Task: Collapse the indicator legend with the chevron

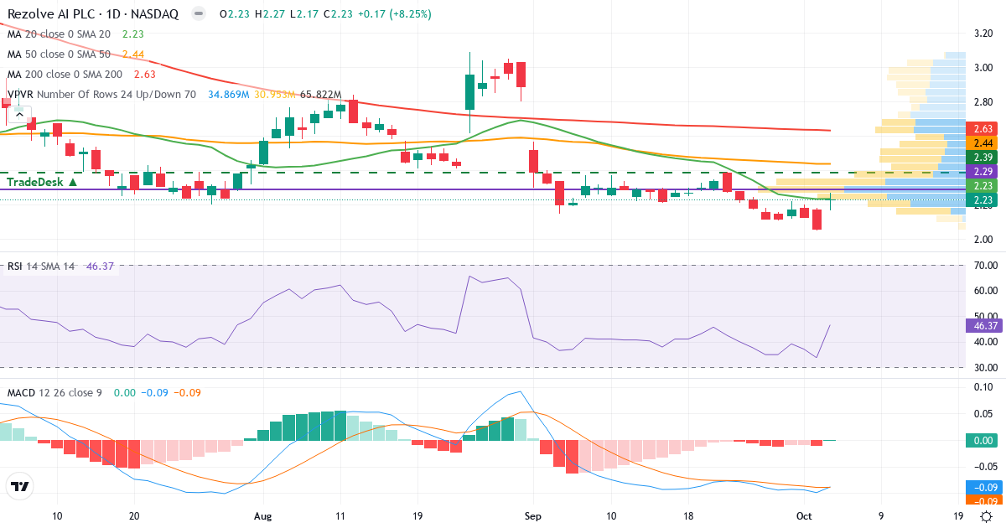Action: point(18,115)
